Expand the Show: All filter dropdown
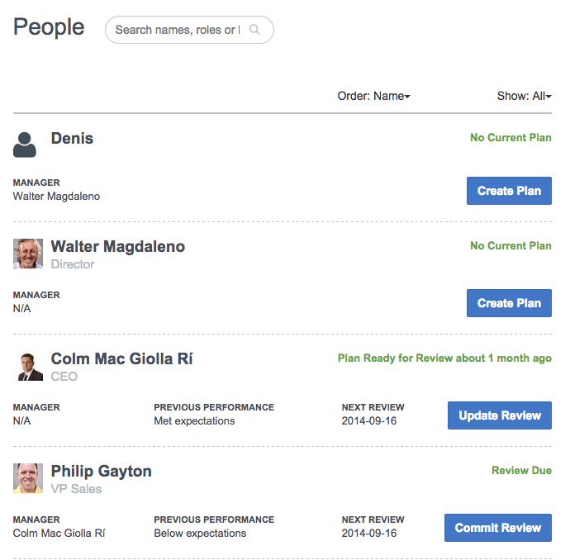This screenshot has width=570, height=560. coord(525,96)
